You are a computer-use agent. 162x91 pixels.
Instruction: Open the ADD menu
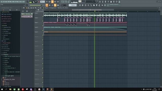pyautogui.click(x=6, y=2)
